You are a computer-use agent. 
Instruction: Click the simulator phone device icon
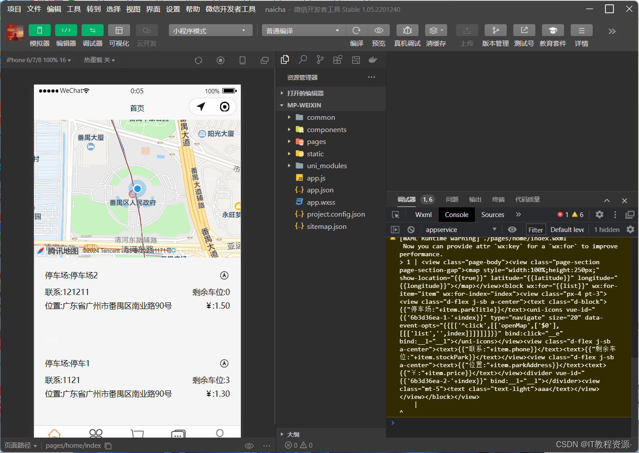click(243, 60)
